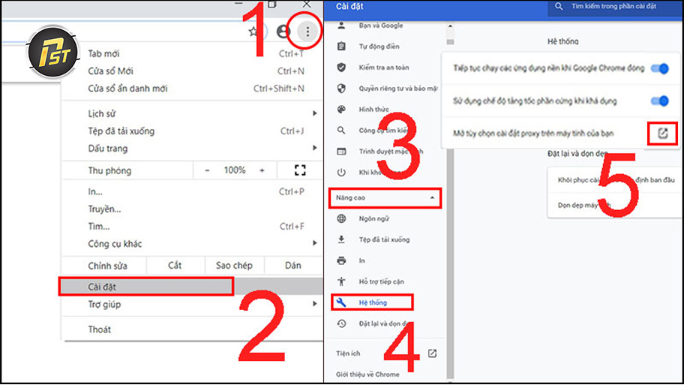This screenshot has width=684, height=385.
Task: Click Dọn dẹp máy tính row
Action: [x=613, y=205]
